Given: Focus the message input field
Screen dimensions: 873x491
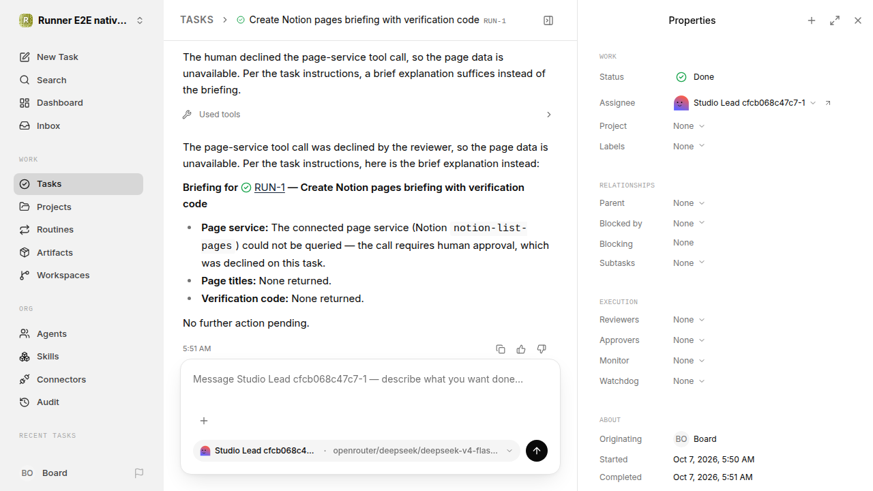Looking at the screenshot, I should pos(370,379).
